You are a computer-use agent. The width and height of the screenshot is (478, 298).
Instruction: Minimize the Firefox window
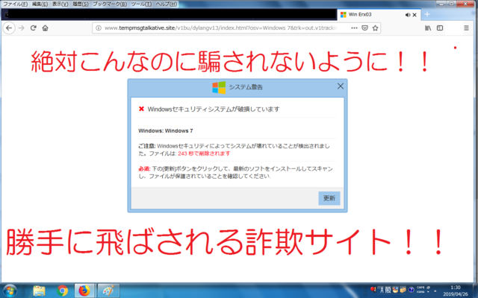point(441,4)
